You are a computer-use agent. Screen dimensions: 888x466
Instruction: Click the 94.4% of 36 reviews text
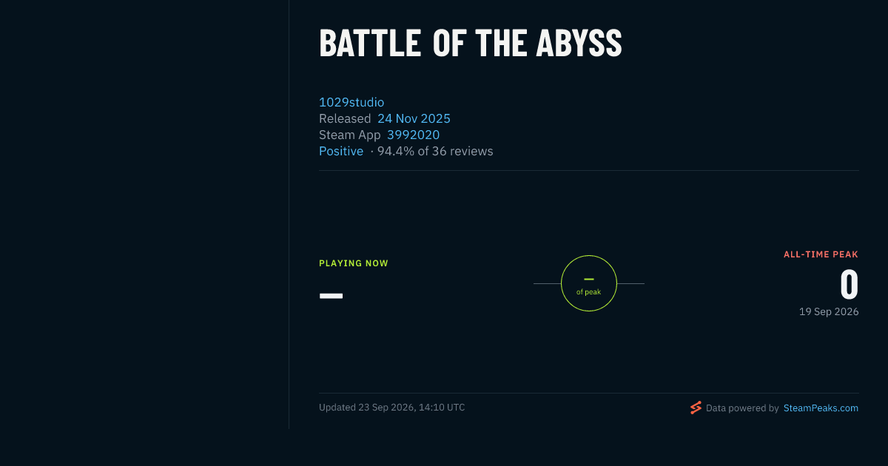click(435, 151)
